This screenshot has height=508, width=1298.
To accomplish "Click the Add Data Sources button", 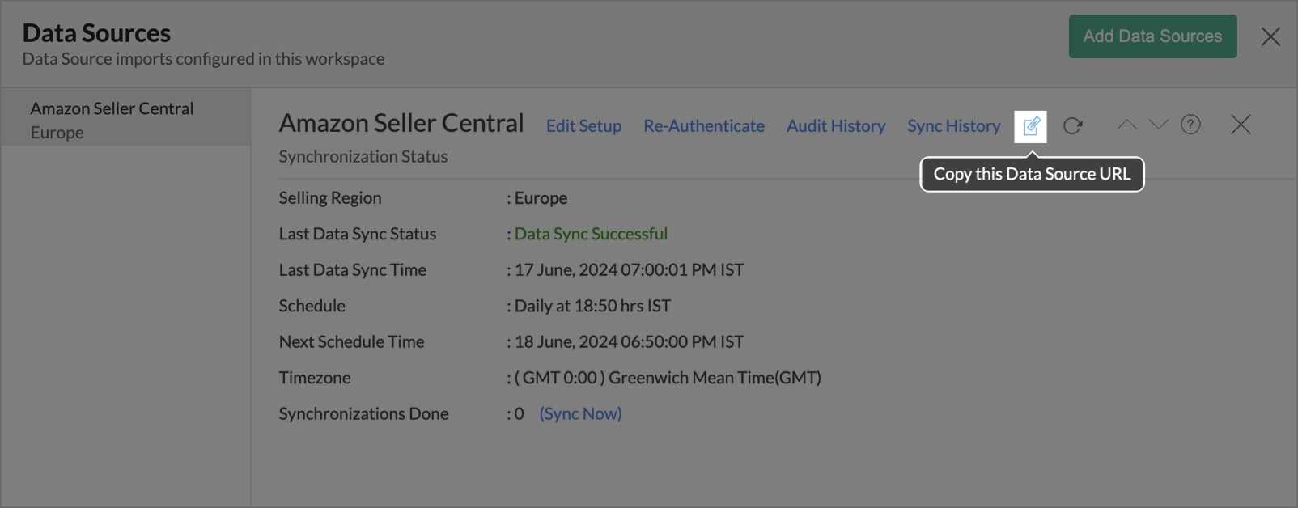I will pos(1152,36).
